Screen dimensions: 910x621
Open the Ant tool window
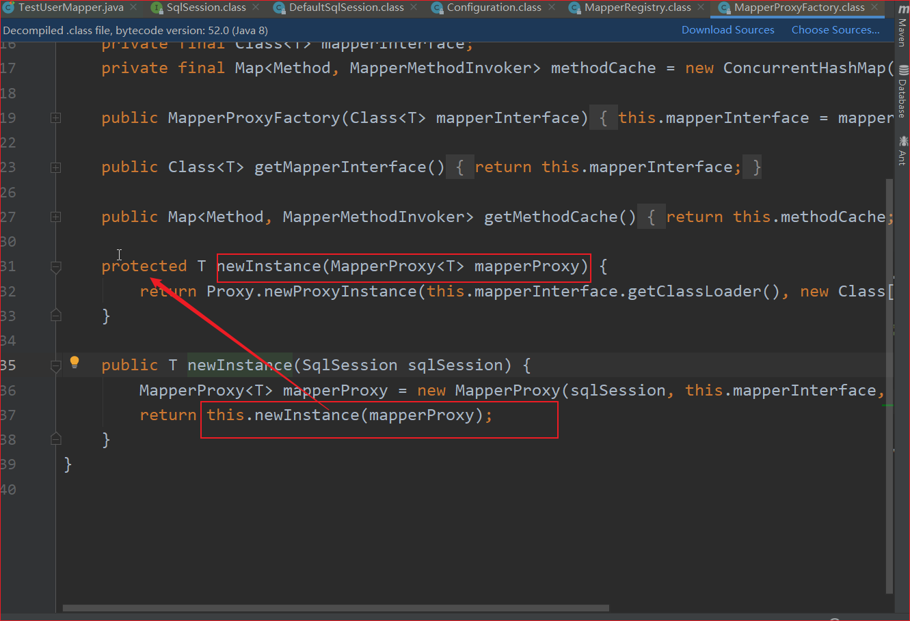pyautogui.click(x=902, y=150)
